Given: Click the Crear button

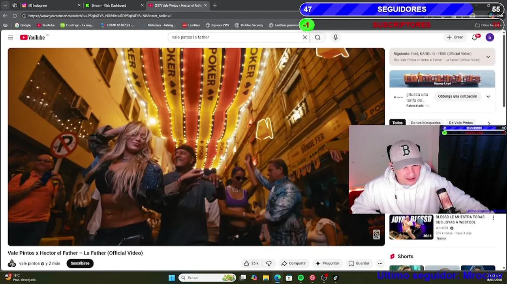Looking at the screenshot, I should point(454,37).
